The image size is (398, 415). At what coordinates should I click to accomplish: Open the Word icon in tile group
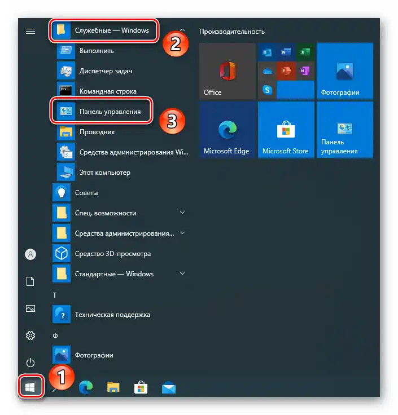point(286,52)
